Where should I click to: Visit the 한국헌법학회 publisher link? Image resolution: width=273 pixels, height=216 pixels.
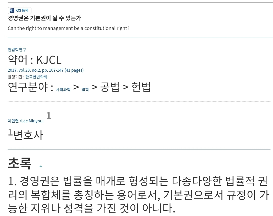click(36, 77)
